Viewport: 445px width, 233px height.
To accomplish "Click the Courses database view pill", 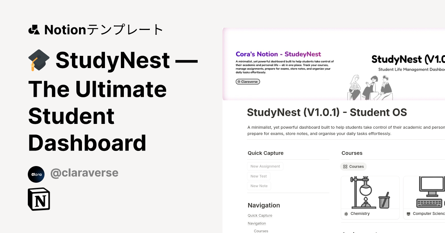I will [x=353, y=166].
